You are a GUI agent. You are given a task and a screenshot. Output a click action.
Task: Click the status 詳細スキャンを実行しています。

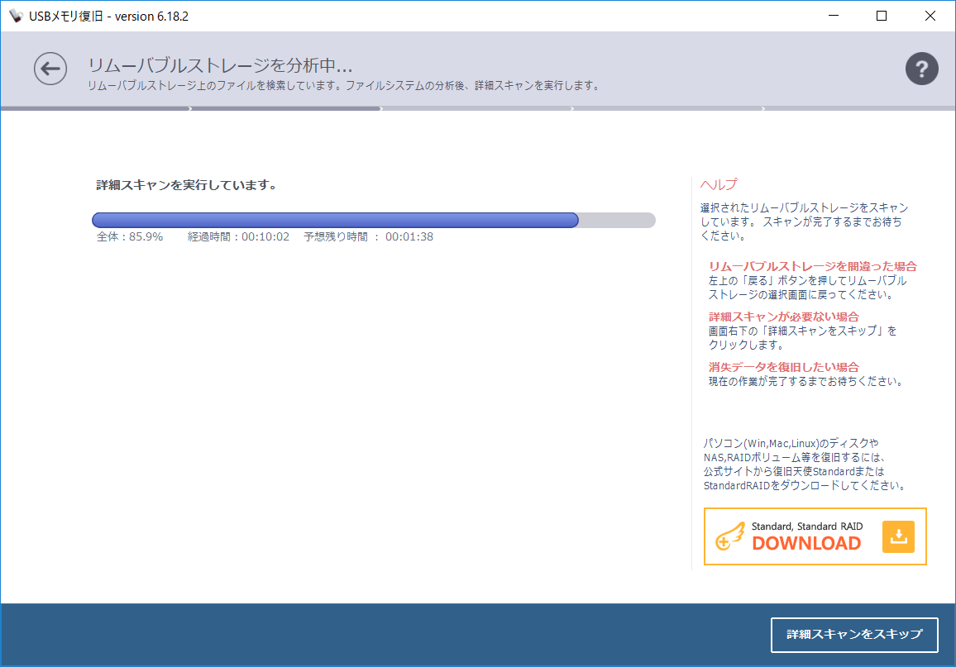pyautogui.click(x=187, y=185)
